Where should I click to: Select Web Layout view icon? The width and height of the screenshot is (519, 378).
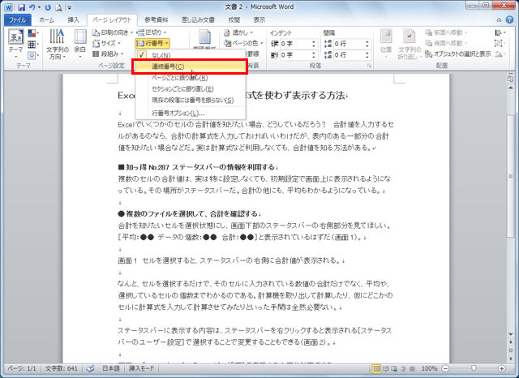pos(394,368)
